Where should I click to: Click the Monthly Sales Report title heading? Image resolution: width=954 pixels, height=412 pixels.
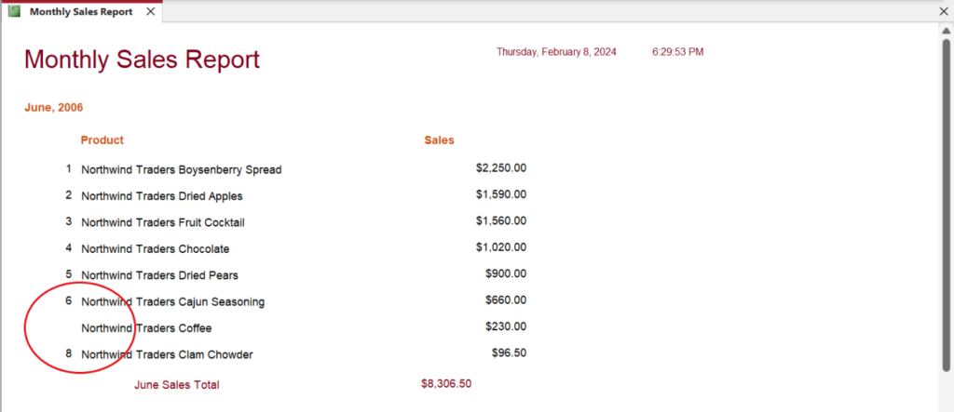pyautogui.click(x=142, y=60)
